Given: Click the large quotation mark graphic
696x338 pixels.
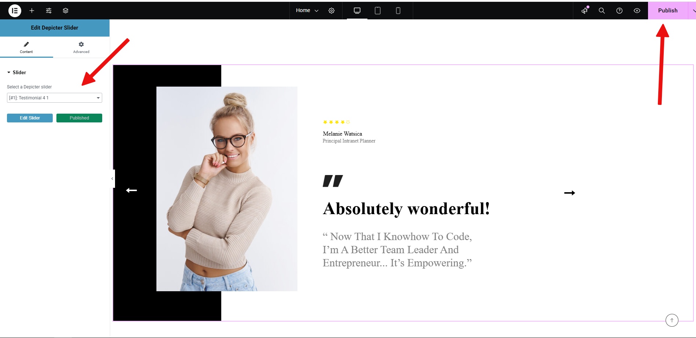Looking at the screenshot, I should tap(333, 181).
